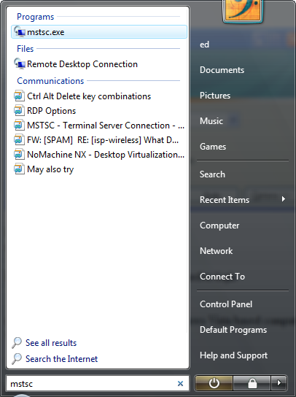Click See all results link
Screen dimensions: 296x397
(51, 343)
